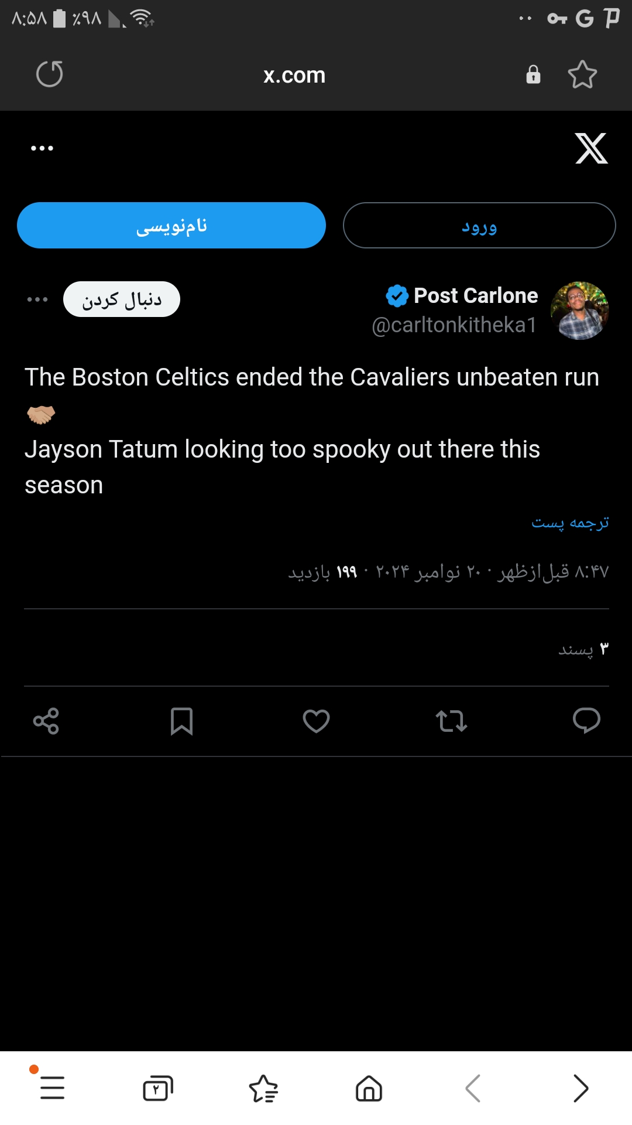
Task: Tap the outlined login button
Action: click(x=479, y=226)
